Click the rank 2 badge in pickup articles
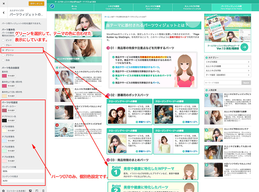Screen dimensions: 259x192 tap(57, 90)
